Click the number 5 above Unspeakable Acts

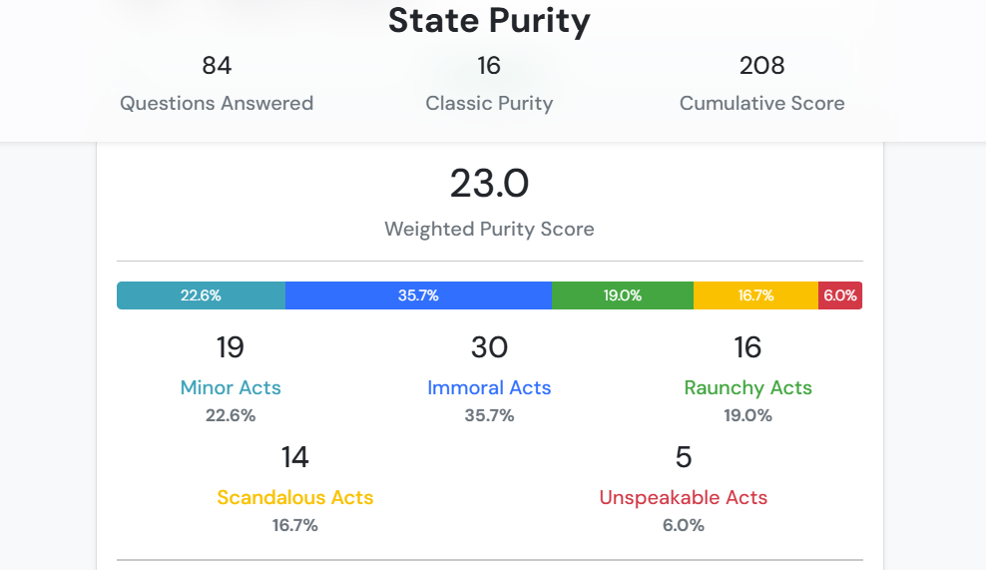[x=684, y=457]
